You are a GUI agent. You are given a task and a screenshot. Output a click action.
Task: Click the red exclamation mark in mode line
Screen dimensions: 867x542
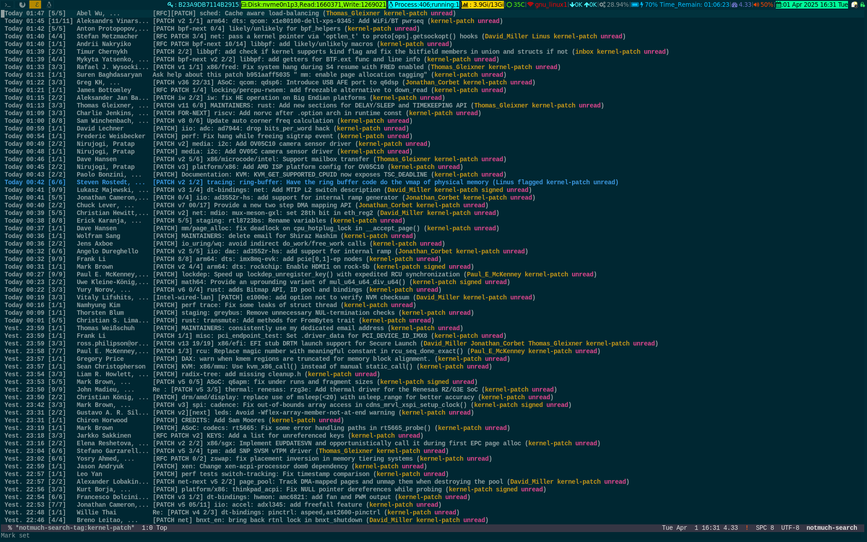point(746,528)
